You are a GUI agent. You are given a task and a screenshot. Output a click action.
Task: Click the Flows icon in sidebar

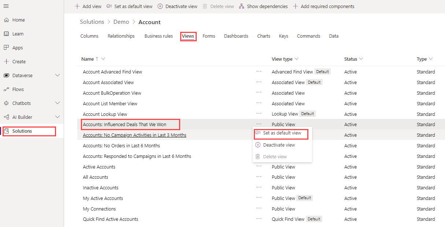pos(6,89)
